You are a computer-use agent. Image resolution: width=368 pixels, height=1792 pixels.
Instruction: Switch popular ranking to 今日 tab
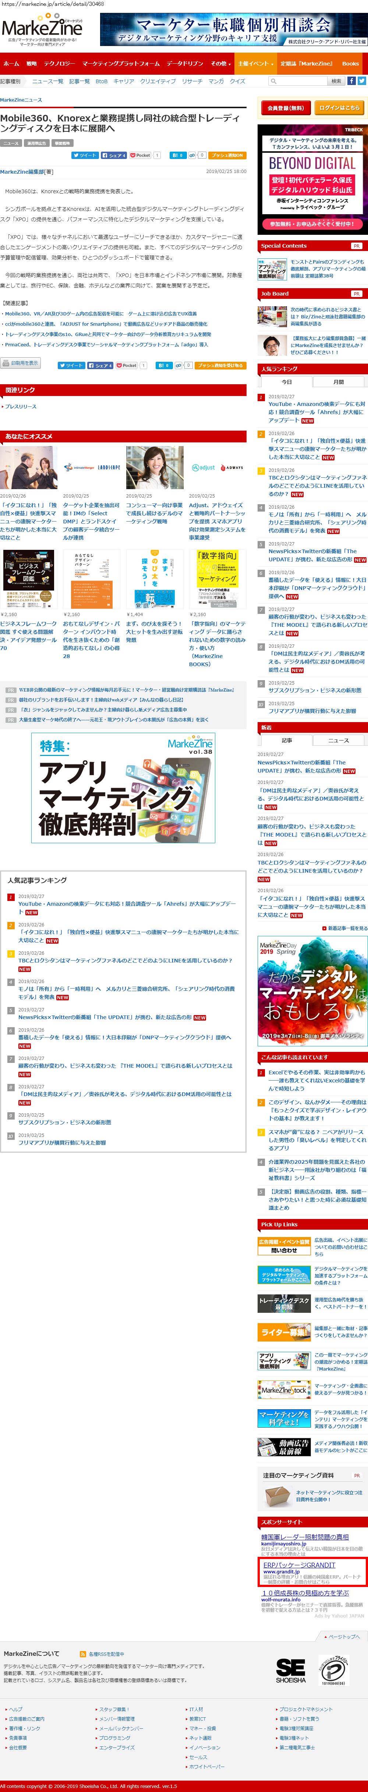coord(287,382)
